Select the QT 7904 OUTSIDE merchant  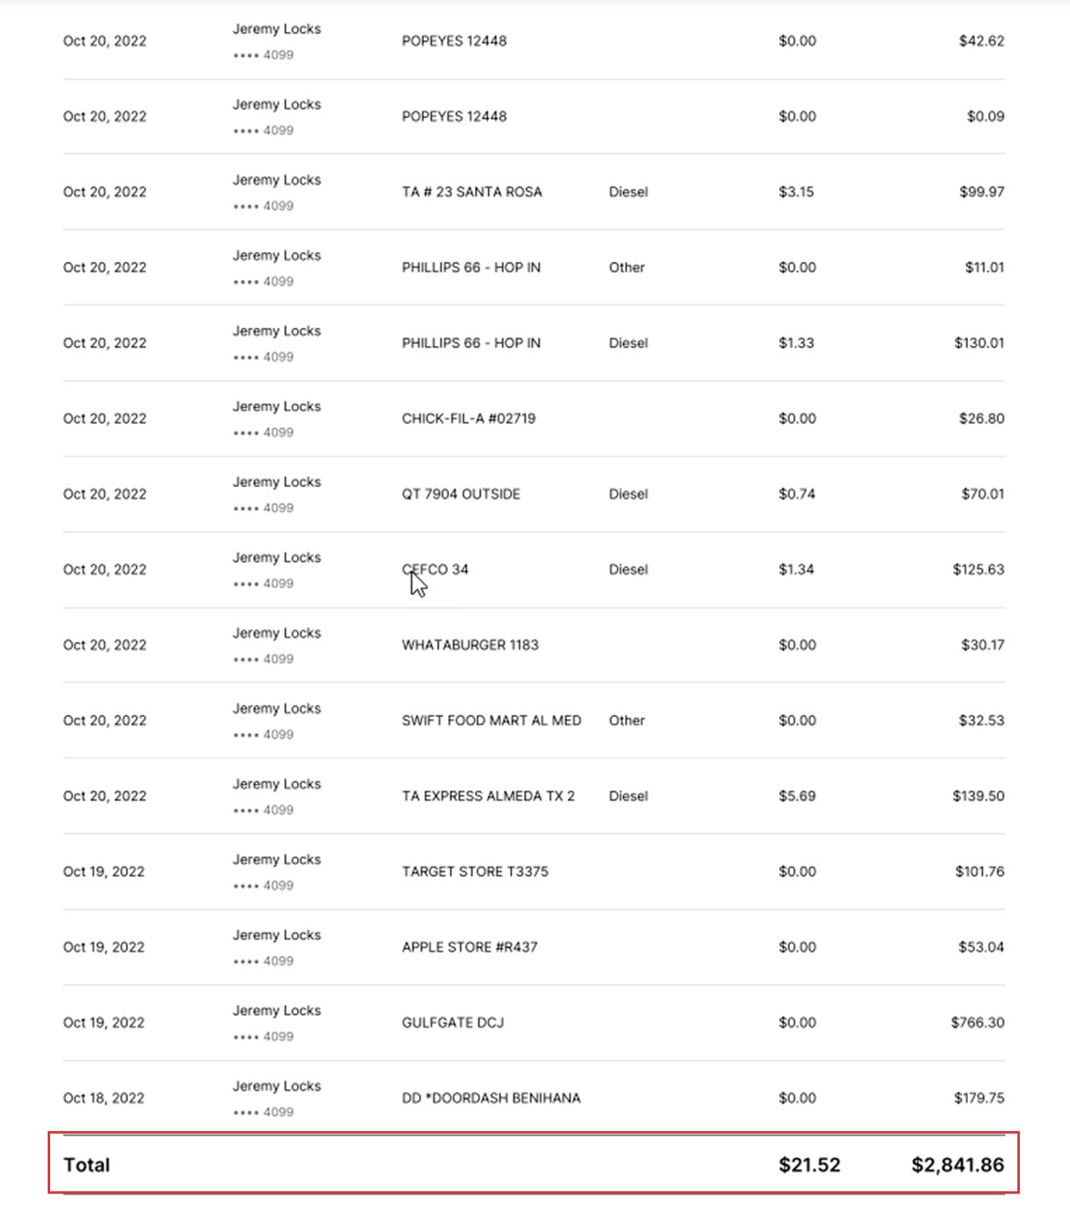coord(461,494)
